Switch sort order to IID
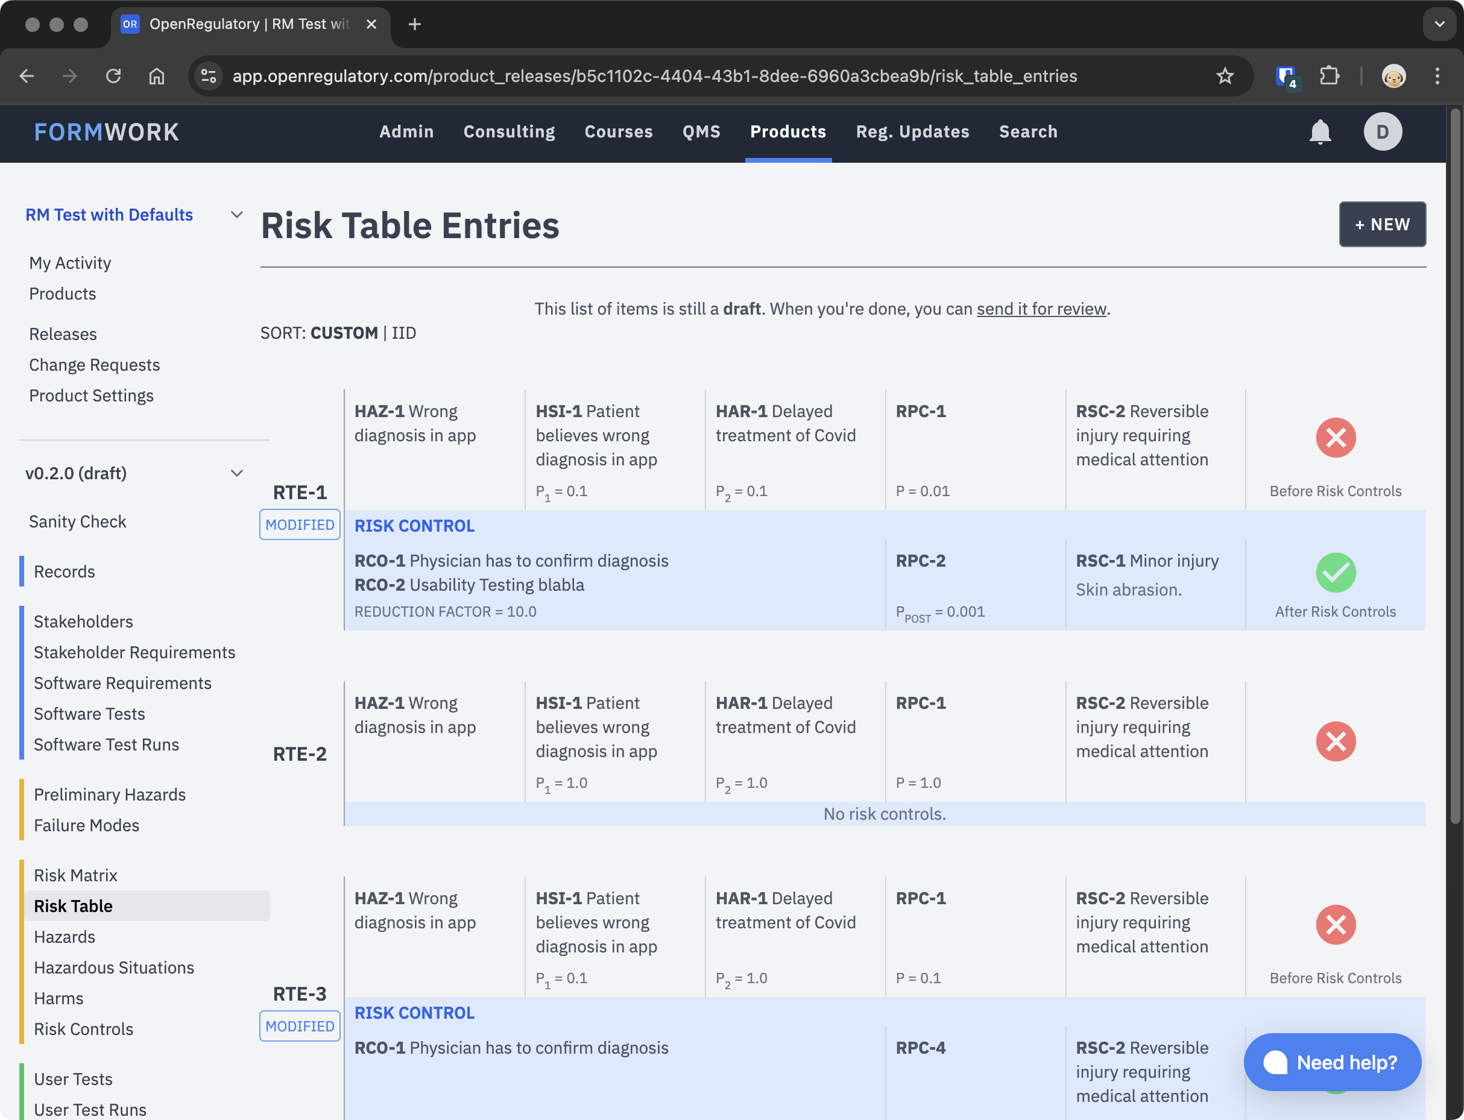 (x=403, y=333)
